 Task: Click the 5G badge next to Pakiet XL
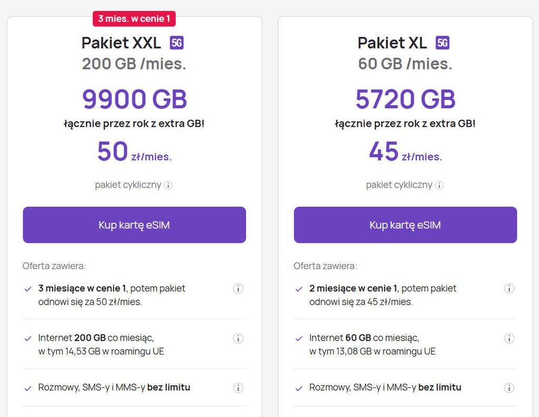pyautogui.click(x=443, y=43)
